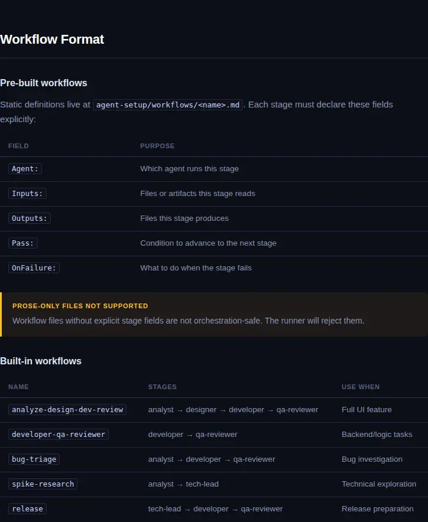Viewport: 428px width, 522px height.
Task: Select the spike-research workflow name
Action: [x=43, y=484]
